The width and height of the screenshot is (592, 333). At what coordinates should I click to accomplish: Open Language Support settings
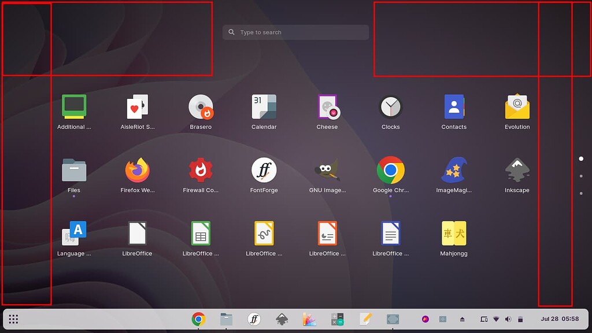74,234
